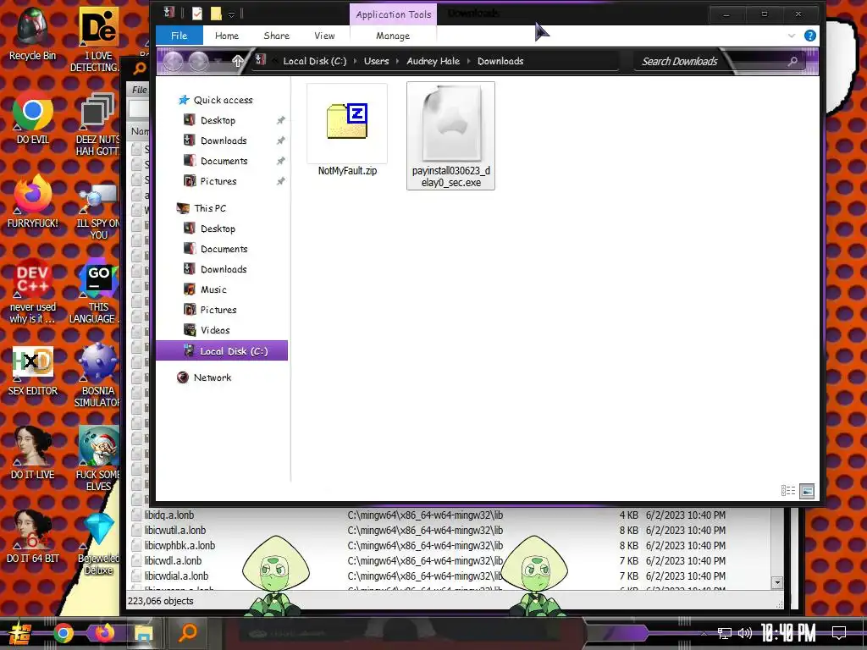The image size is (867, 650).
Task: Click Users in the address bar path
Action: [x=376, y=61]
